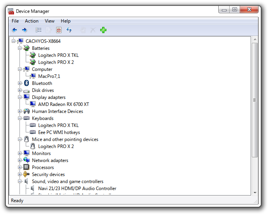Click the scrollbar down arrow
The image size is (269, 215).
[x=255, y=192]
